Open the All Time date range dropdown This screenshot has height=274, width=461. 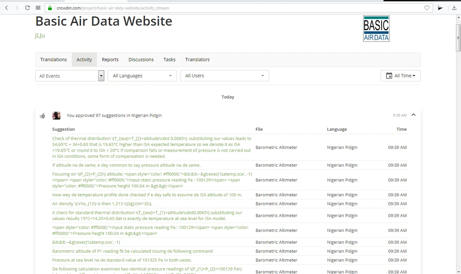tap(400, 76)
